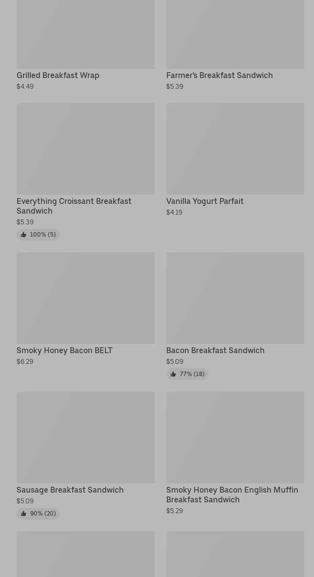The image size is (314, 577).
Task: Click thumbs-up icon under Sausage Breakfast Sandwich
Action: click(23, 513)
